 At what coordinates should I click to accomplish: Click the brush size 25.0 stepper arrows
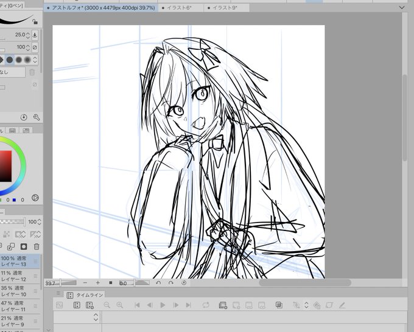coord(28,35)
